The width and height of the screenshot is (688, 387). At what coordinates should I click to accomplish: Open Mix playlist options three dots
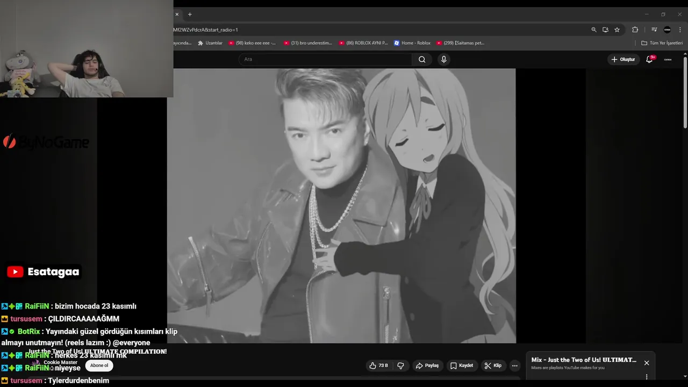[647, 377]
